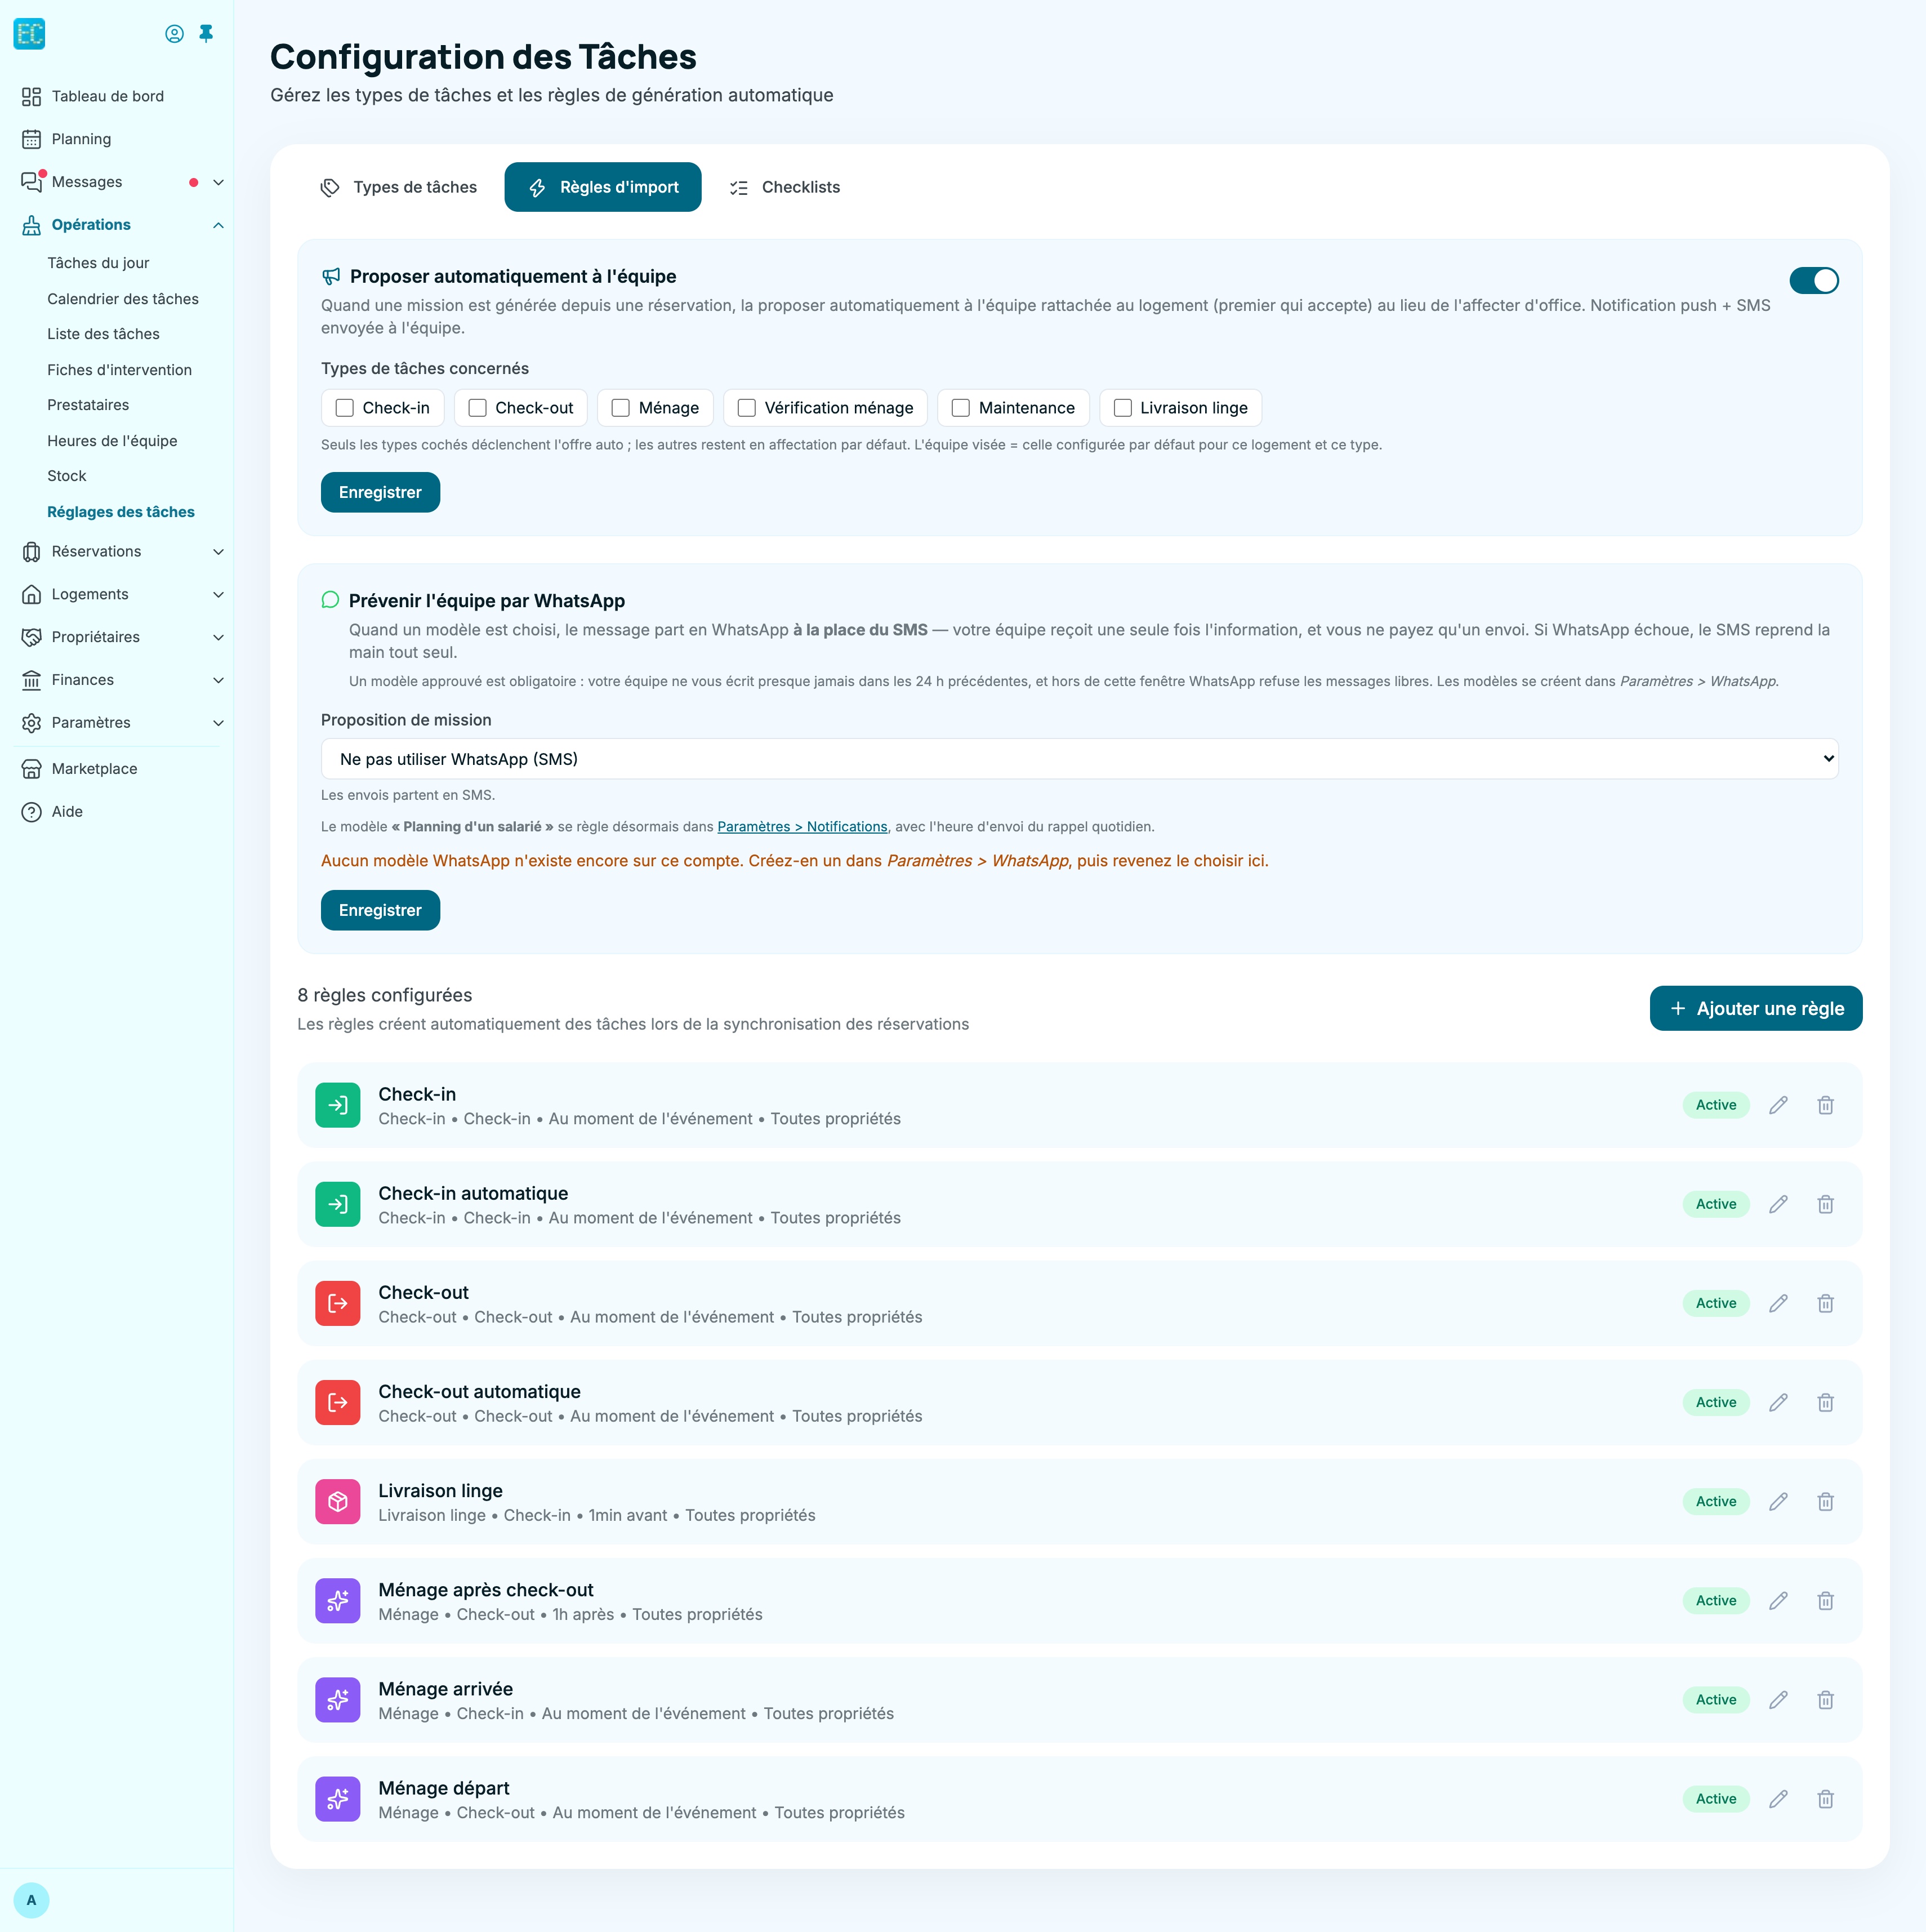The image size is (1926, 1932).
Task: Edit the Ménage après check-out rule
Action: [1778, 1600]
